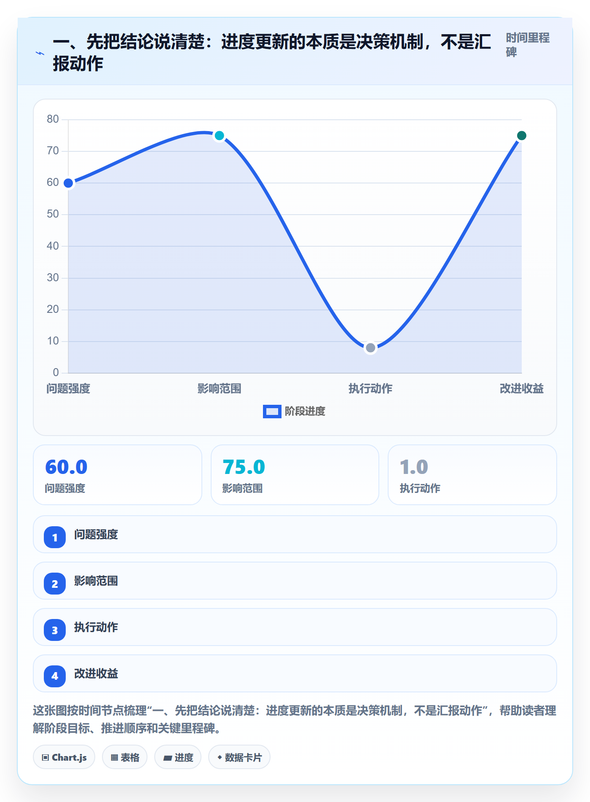Click the 75.0 value in the stat card
The height and width of the screenshot is (802, 590).
(244, 467)
